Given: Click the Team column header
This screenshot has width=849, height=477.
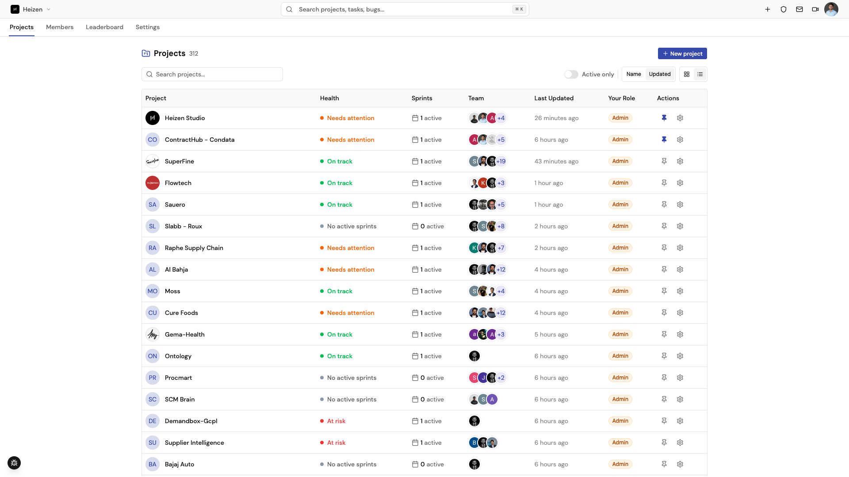Looking at the screenshot, I should tap(476, 98).
